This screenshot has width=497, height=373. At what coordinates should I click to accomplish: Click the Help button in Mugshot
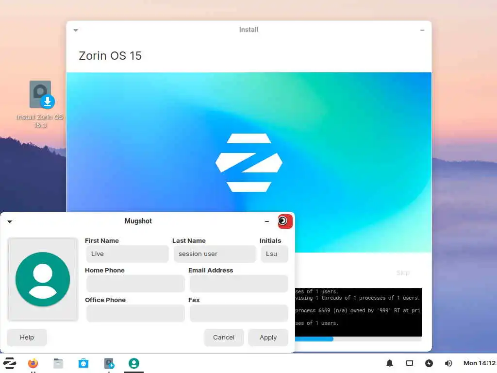(27, 338)
